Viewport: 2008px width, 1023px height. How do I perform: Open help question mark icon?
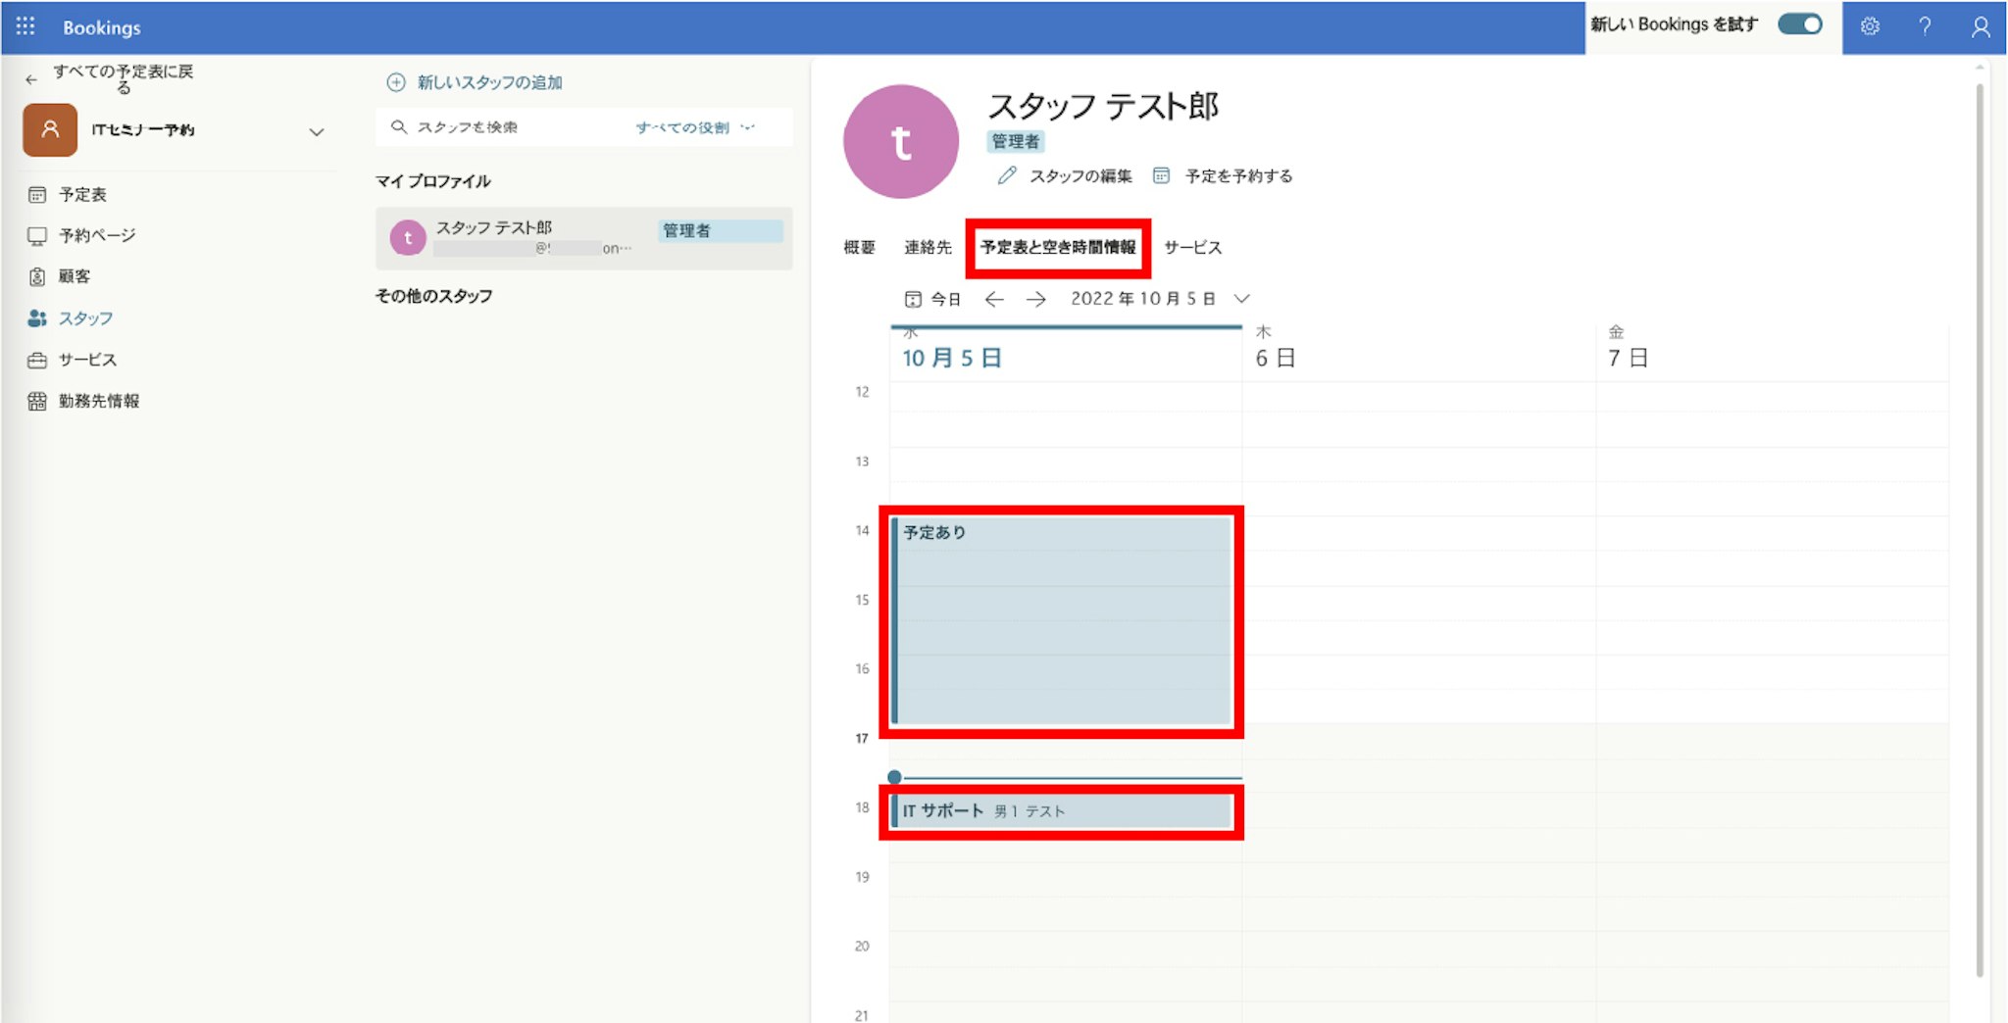coord(1925,26)
